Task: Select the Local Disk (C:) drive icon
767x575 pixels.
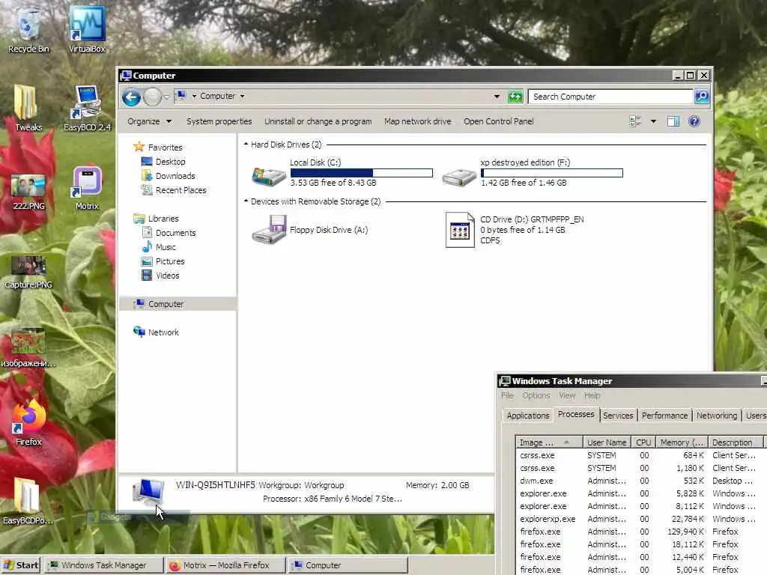Action: (269, 175)
